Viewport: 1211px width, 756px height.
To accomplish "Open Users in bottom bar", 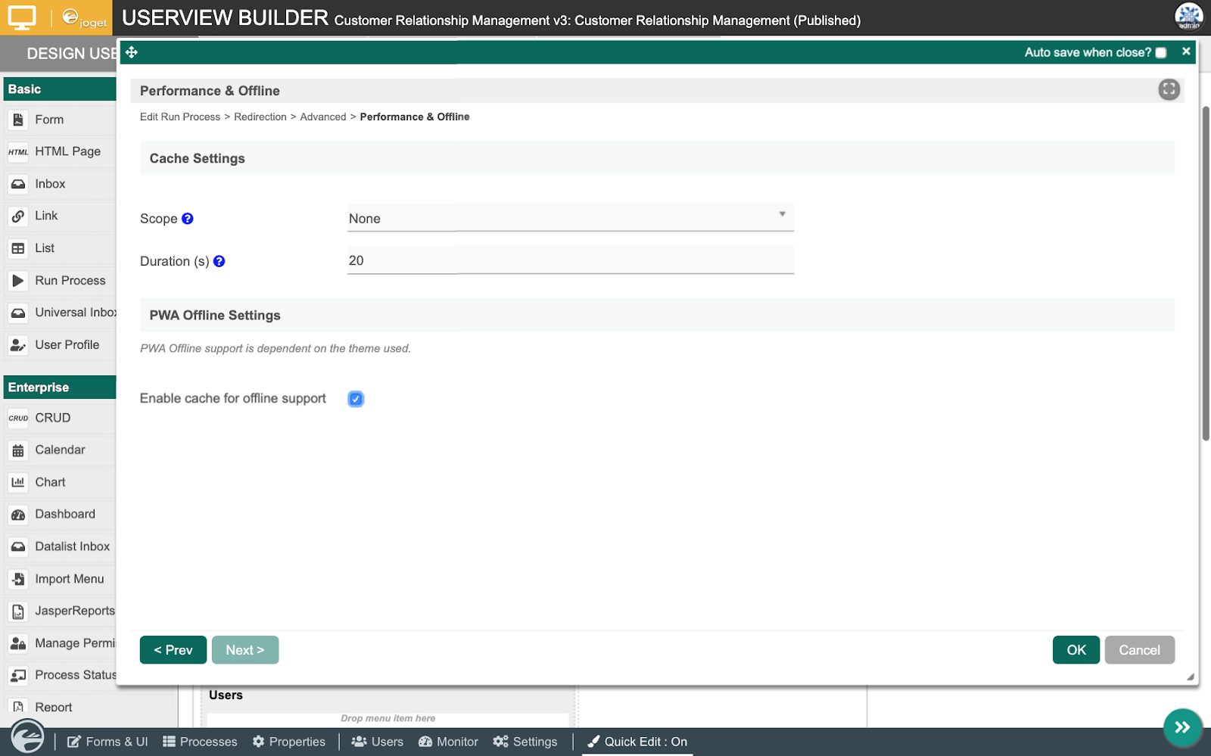I will tap(378, 742).
